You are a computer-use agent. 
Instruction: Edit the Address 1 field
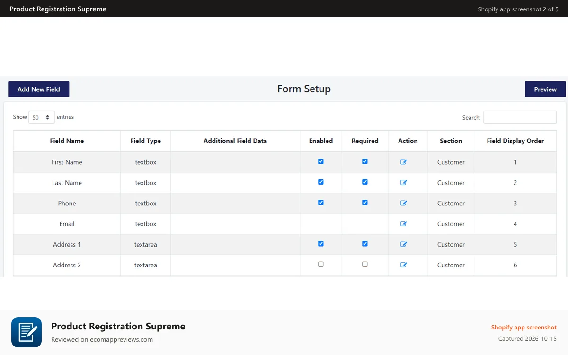[x=404, y=244]
